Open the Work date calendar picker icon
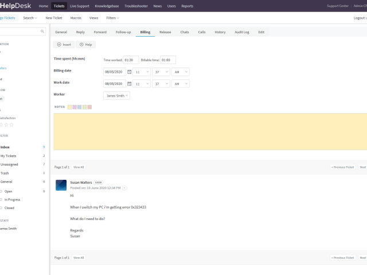Screen dimensions: 367x275 click(x=129, y=84)
